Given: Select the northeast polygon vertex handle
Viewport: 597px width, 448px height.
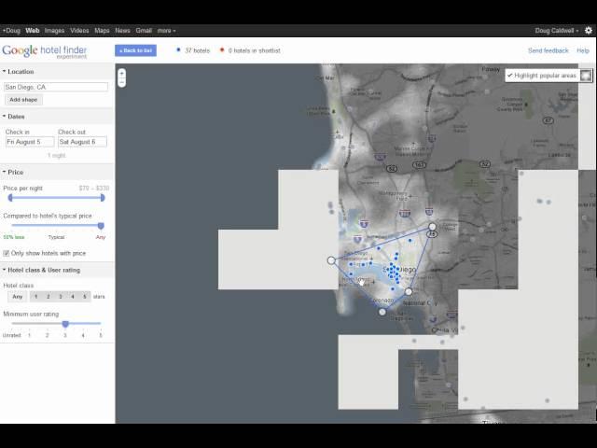Looking at the screenshot, I should 432,227.
